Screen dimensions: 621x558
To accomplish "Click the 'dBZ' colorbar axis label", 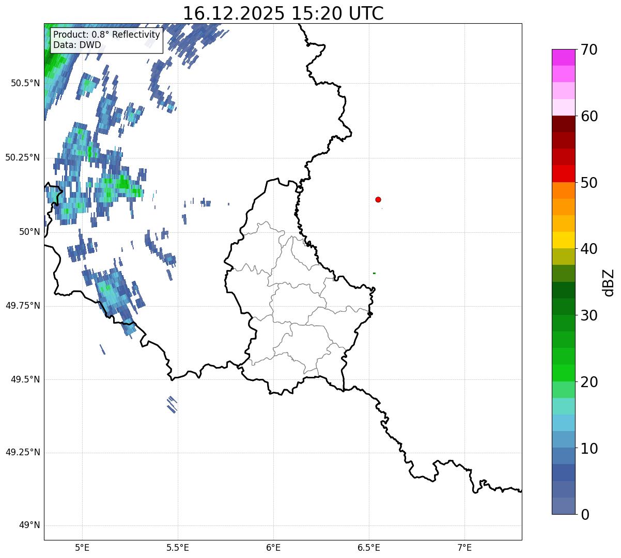I will tap(609, 282).
